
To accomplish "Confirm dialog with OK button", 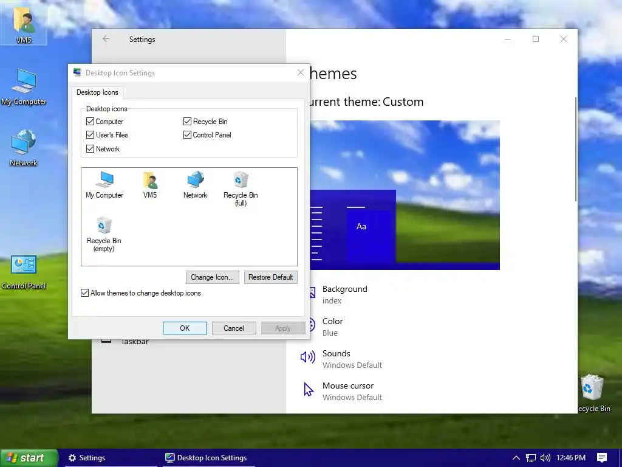I will click(x=185, y=328).
